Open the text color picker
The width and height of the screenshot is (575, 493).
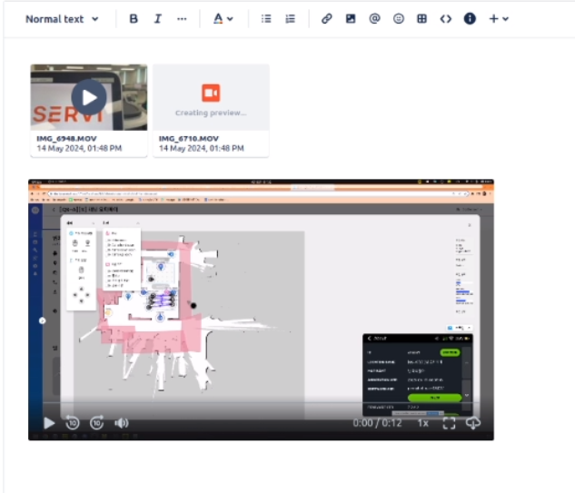[x=218, y=19]
